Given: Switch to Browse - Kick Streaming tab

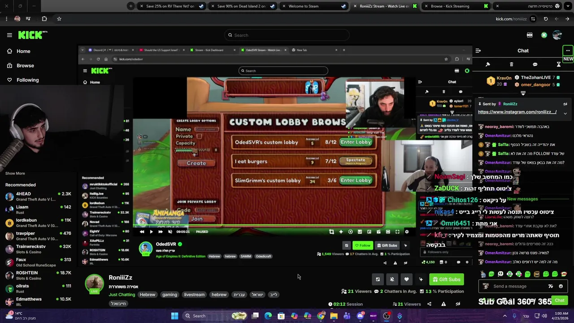Looking at the screenshot, I should (455, 6).
